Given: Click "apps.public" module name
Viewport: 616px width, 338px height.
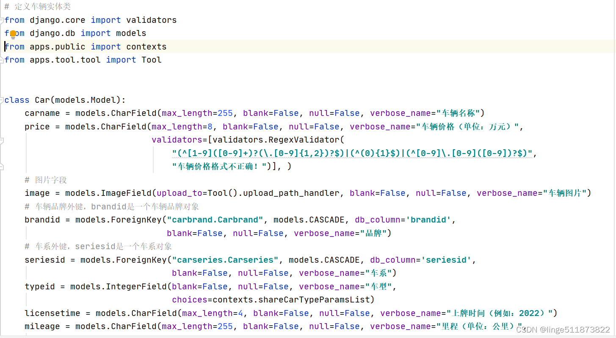Looking at the screenshot, I should click(58, 47).
